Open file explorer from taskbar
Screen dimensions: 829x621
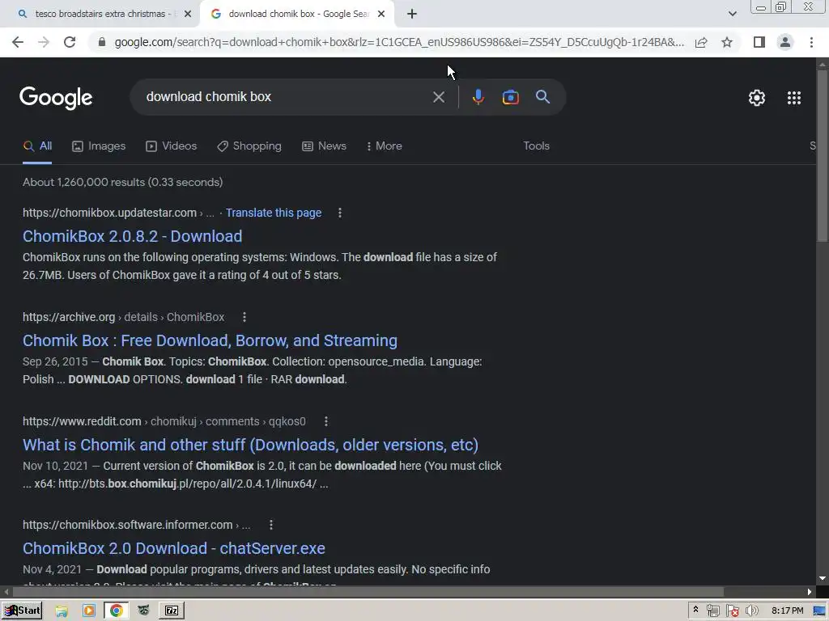click(x=62, y=611)
